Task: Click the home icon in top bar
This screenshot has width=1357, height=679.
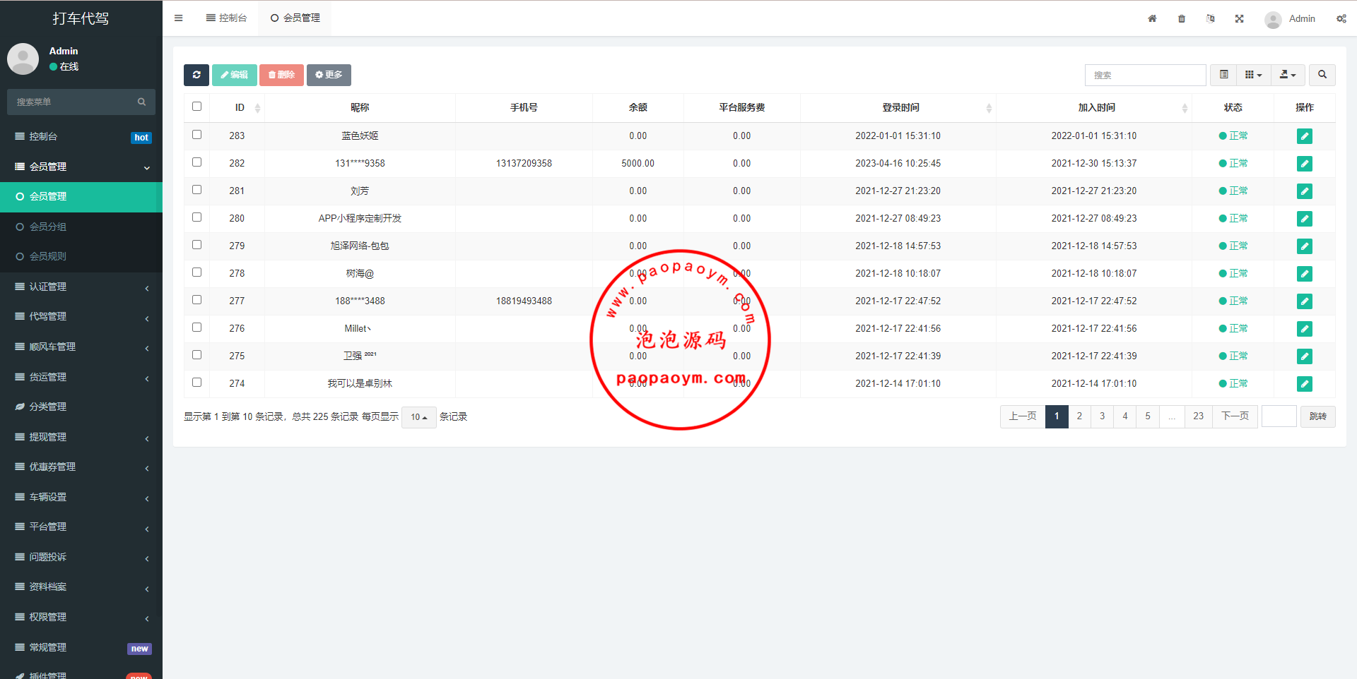Action: click(1152, 19)
